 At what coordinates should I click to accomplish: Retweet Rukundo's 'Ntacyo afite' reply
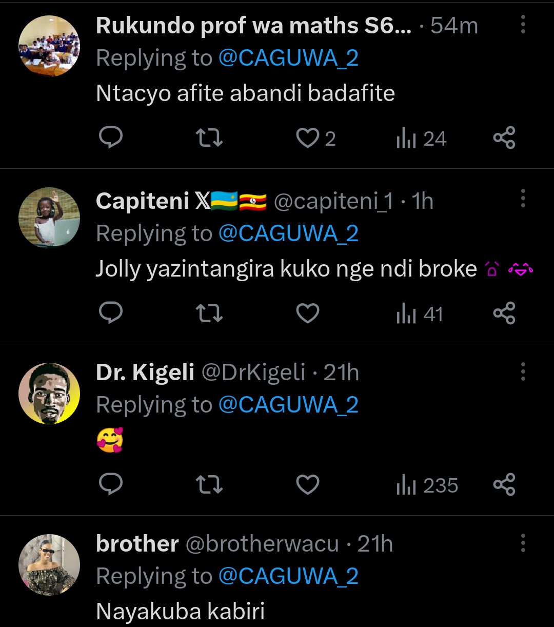pos(210,138)
